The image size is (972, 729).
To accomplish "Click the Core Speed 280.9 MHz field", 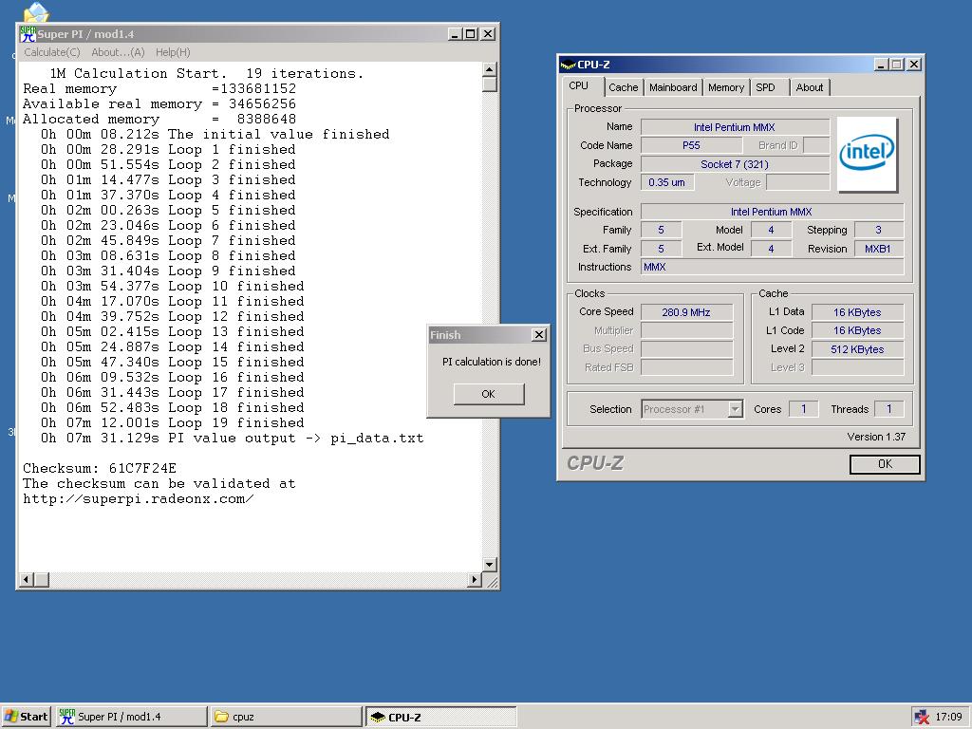I will tap(686, 312).
